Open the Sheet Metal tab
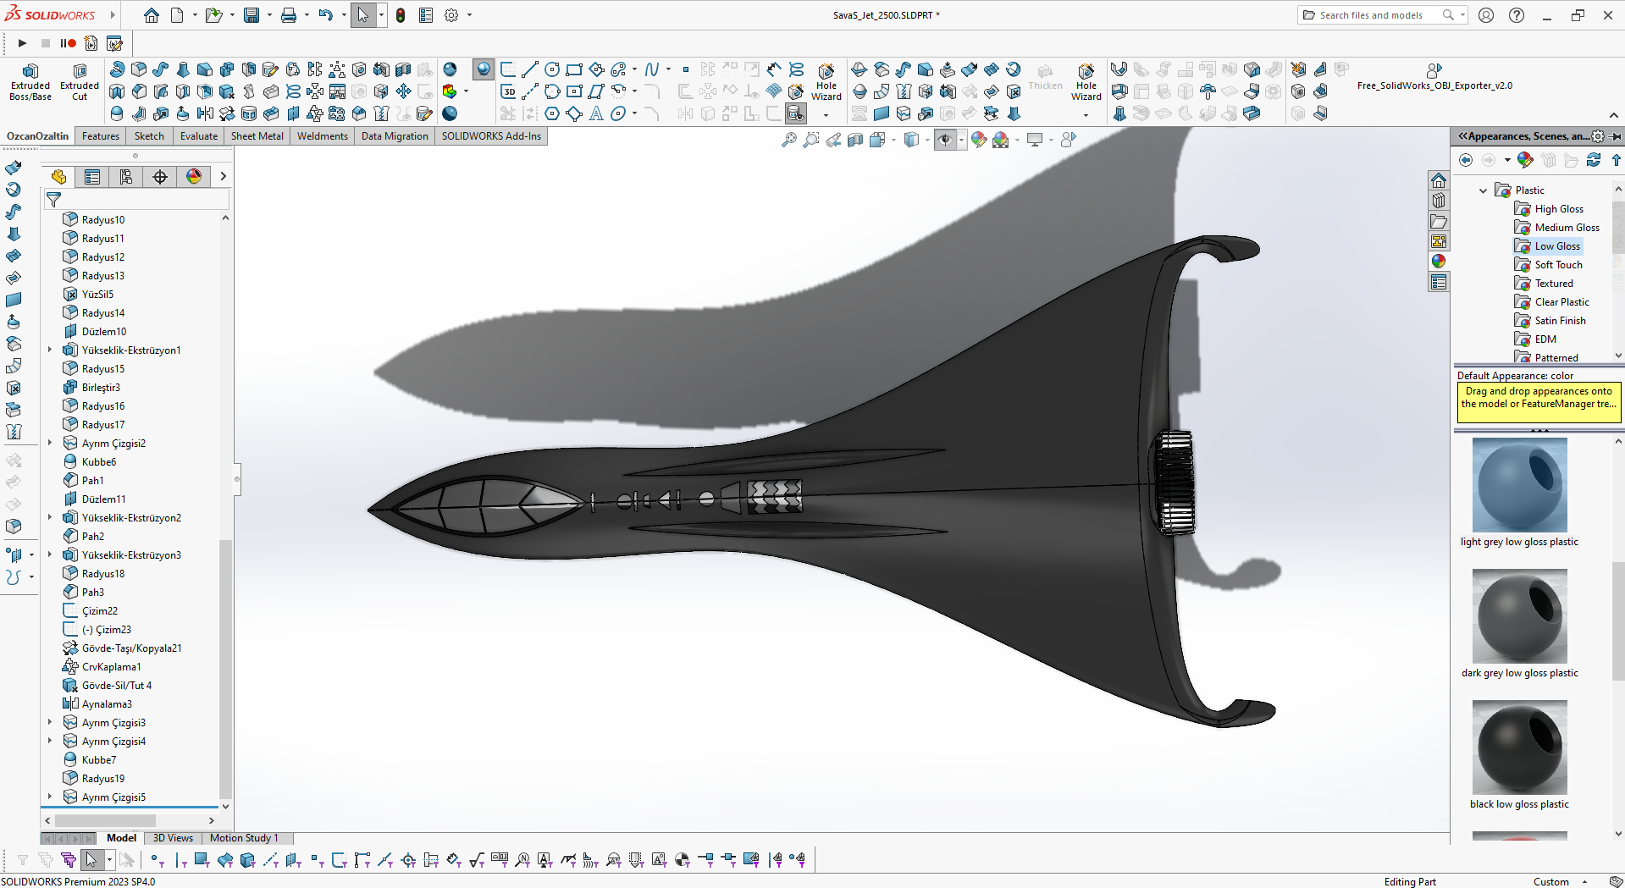1625x888 pixels. coord(257,136)
